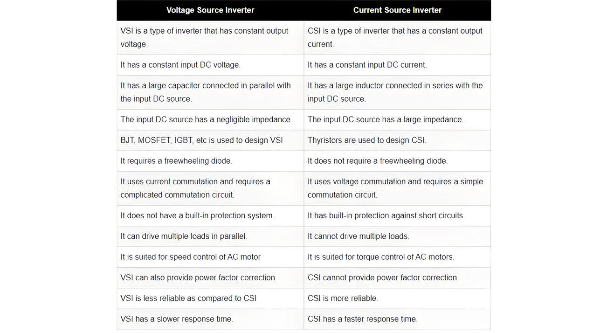
Task: Click 'It can drive multiple loads in parallel'
Action: 210,236
